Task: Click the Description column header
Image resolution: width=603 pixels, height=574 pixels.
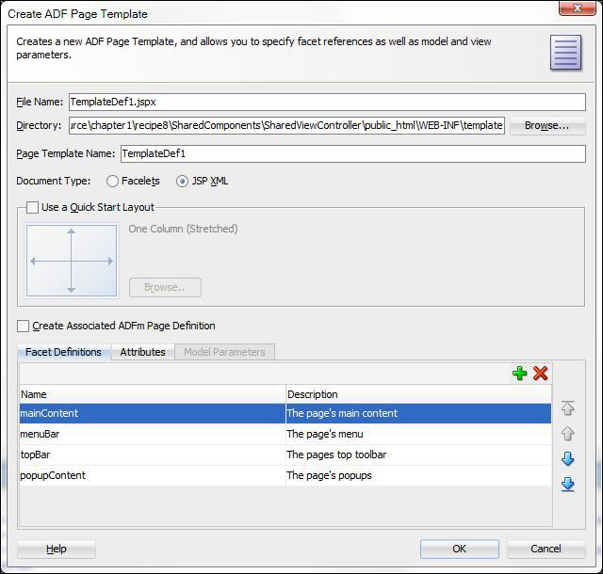Action: (x=418, y=394)
